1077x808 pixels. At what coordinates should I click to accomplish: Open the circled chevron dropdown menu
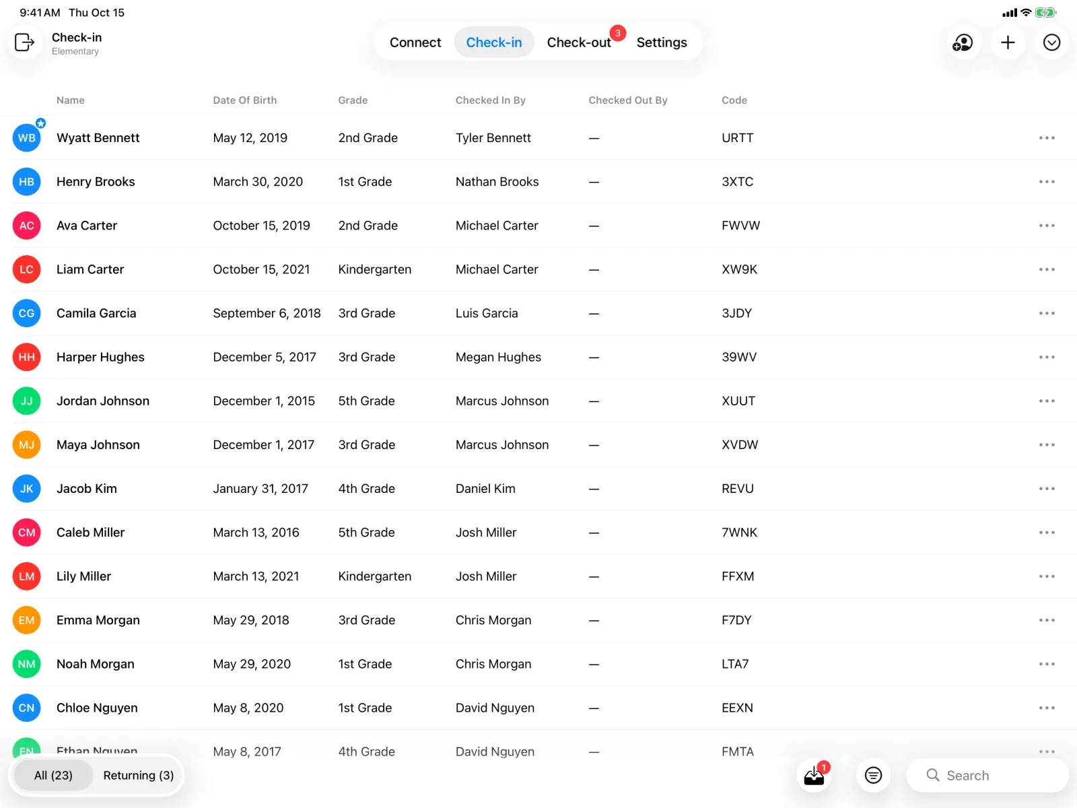[x=1051, y=42]
